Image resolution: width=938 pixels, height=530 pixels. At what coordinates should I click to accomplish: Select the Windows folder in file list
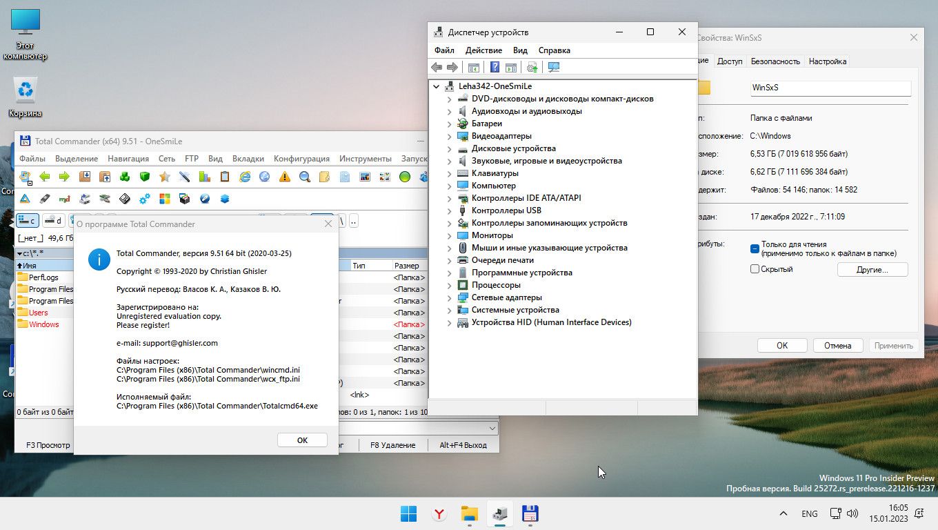44,324
